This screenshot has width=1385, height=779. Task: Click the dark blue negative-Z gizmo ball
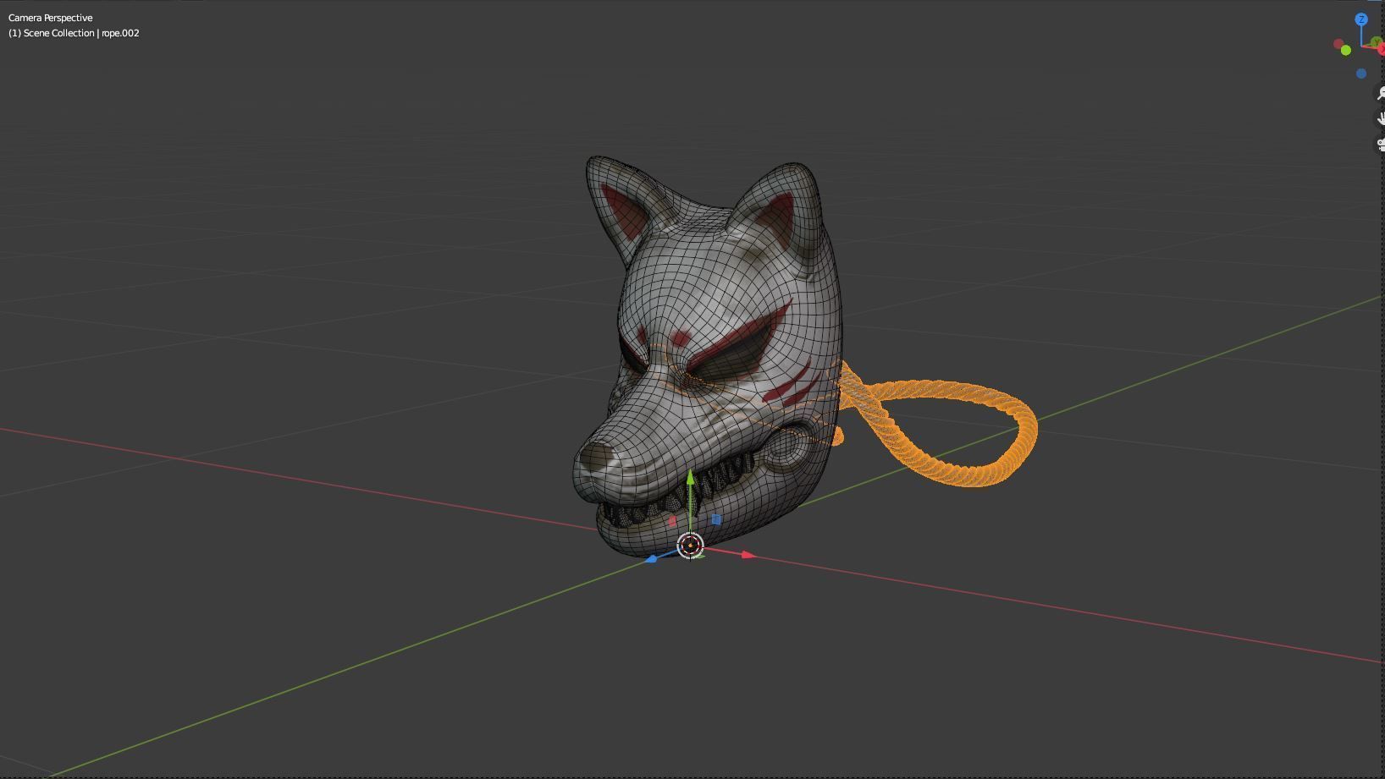tap(1361, 74)
